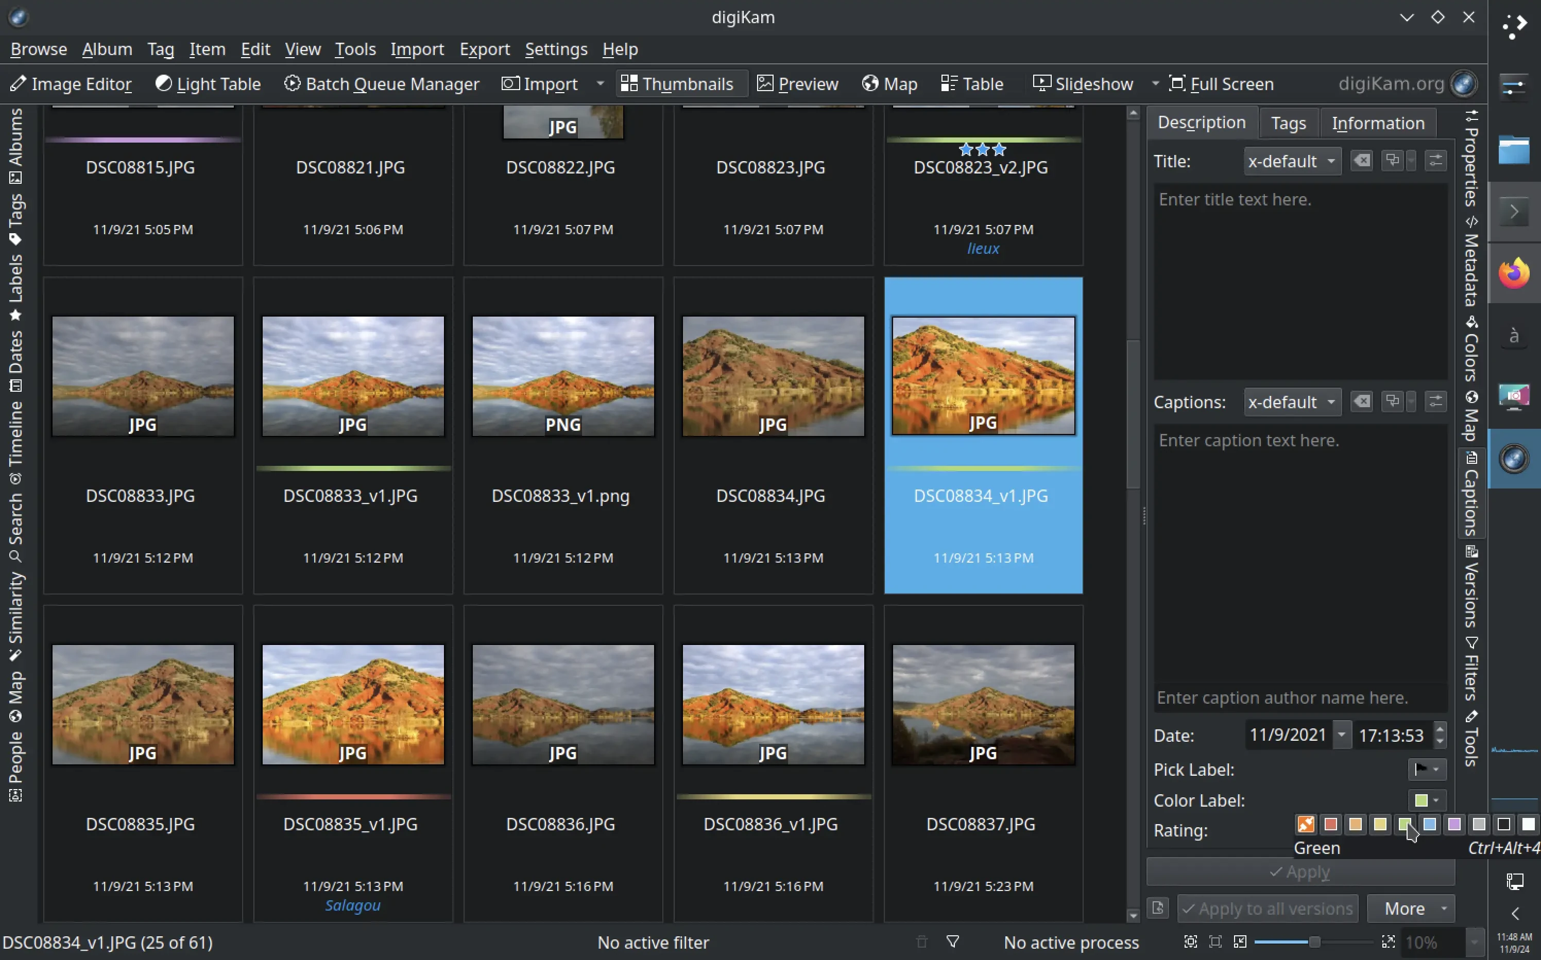Image resolution: width=1541 pixels, height=960 pixels.
Task: Open the Image Editor from the toolbar
Action: pos(72,84)
